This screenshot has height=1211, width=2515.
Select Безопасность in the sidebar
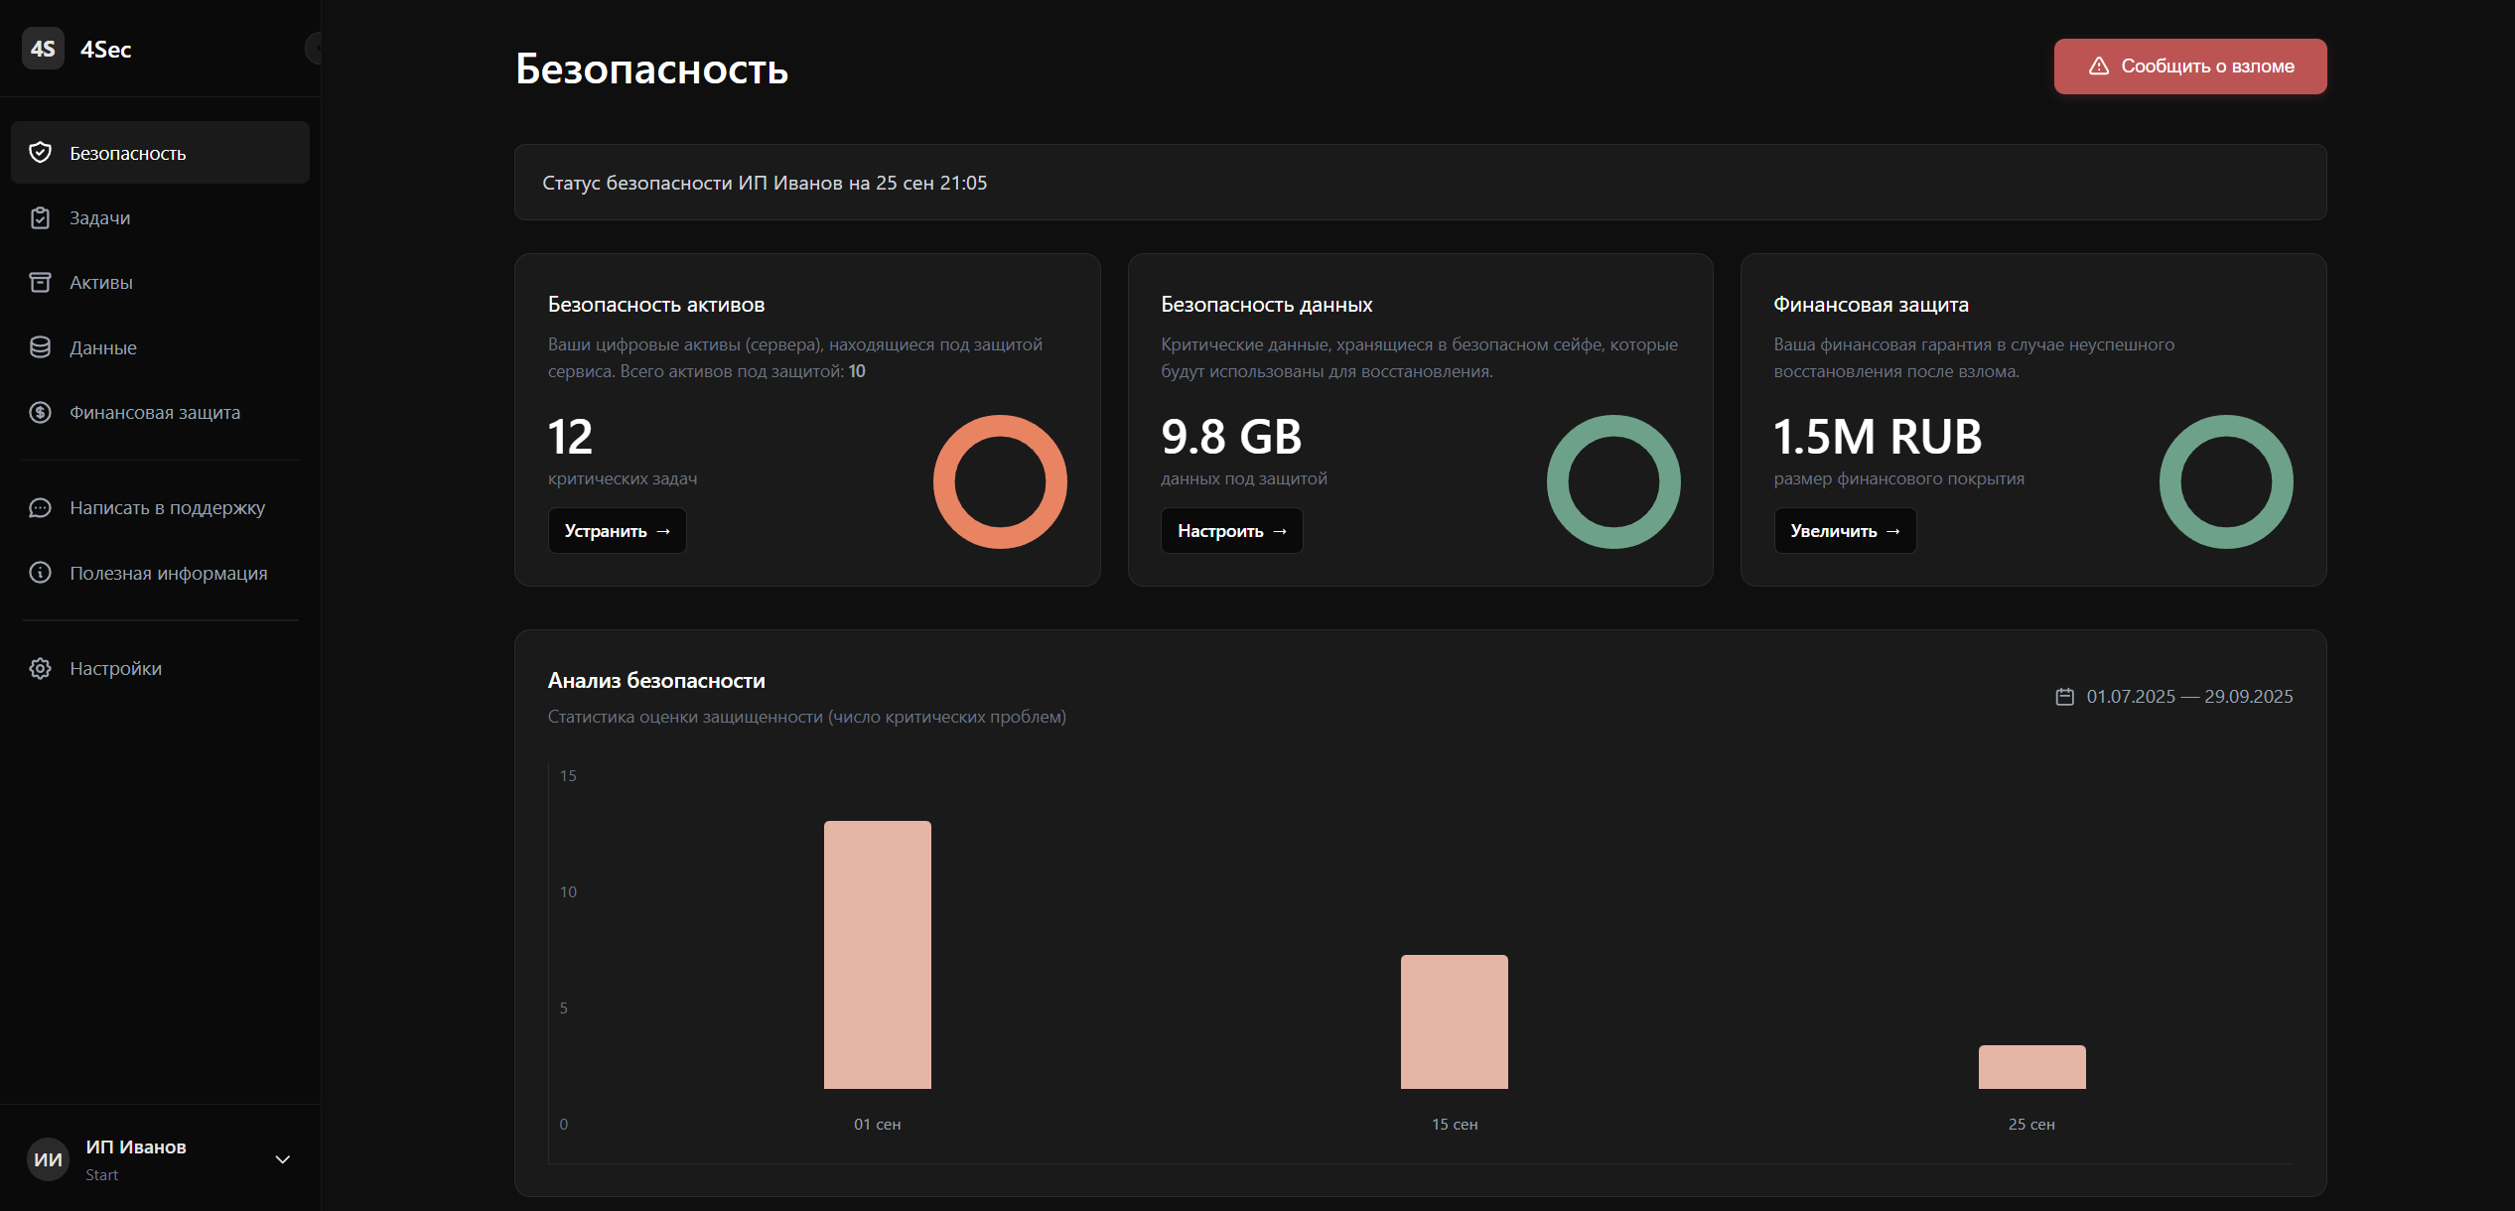click(127, 152)
